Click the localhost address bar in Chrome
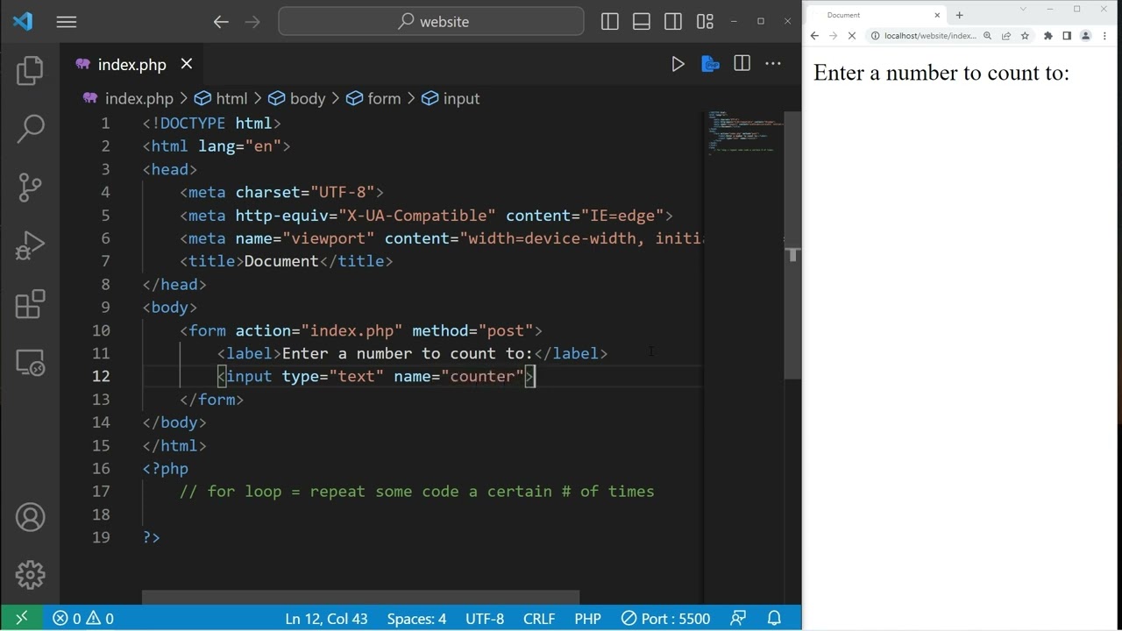Viewport: 1122px width, 631px height. tap(930, 36)
